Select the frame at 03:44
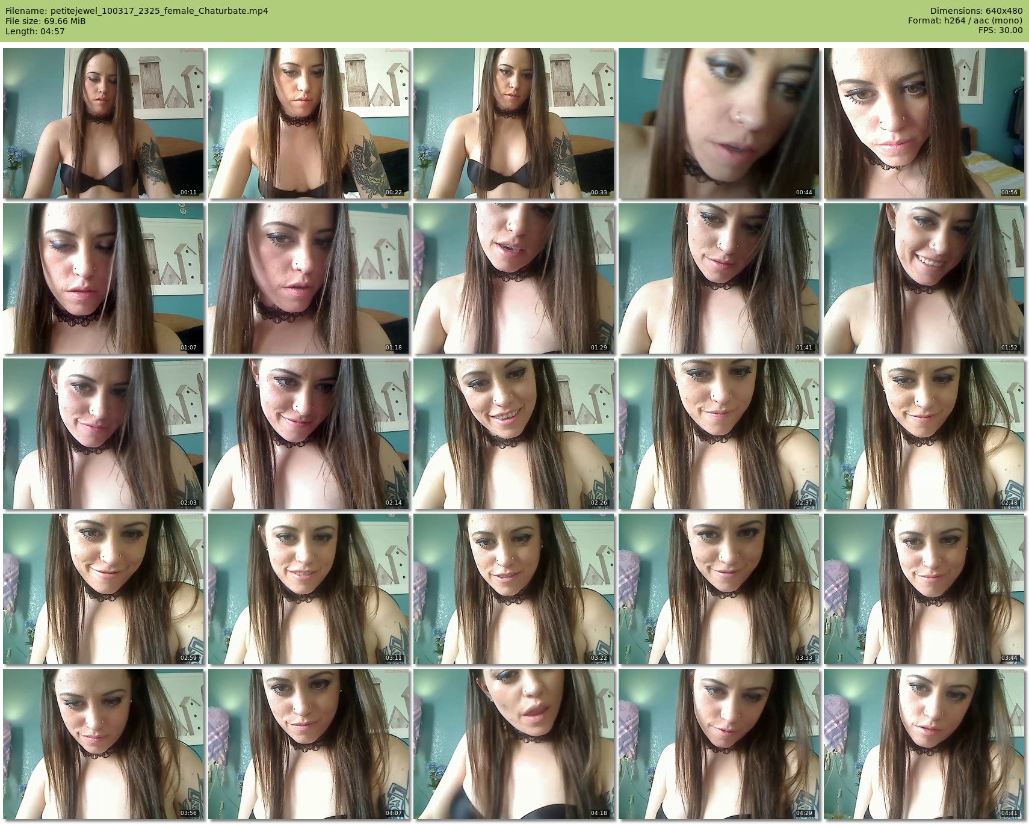The image size is (1029, 824). pos(924,589)
